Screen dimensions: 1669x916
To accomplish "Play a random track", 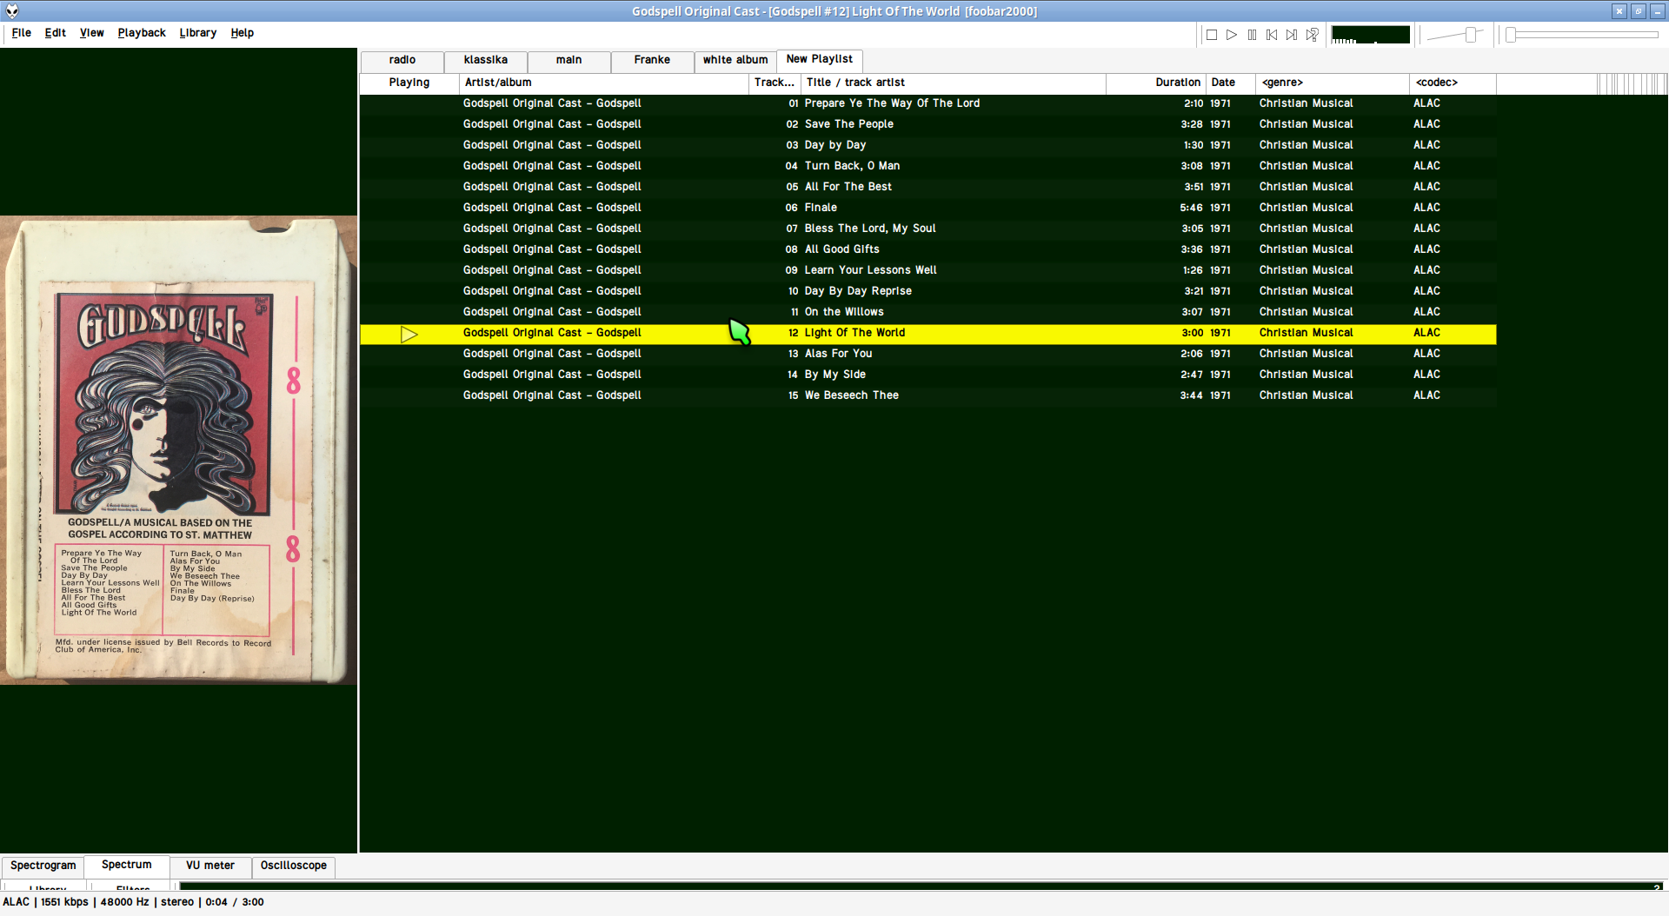I will click(1313, 35).
